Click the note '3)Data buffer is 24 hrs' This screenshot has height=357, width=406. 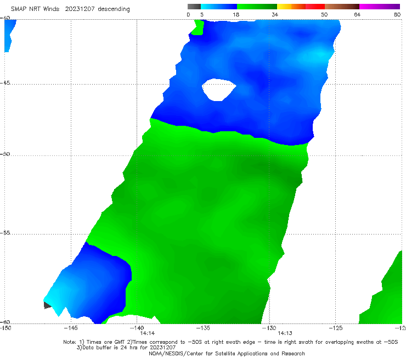click(126, 348)
